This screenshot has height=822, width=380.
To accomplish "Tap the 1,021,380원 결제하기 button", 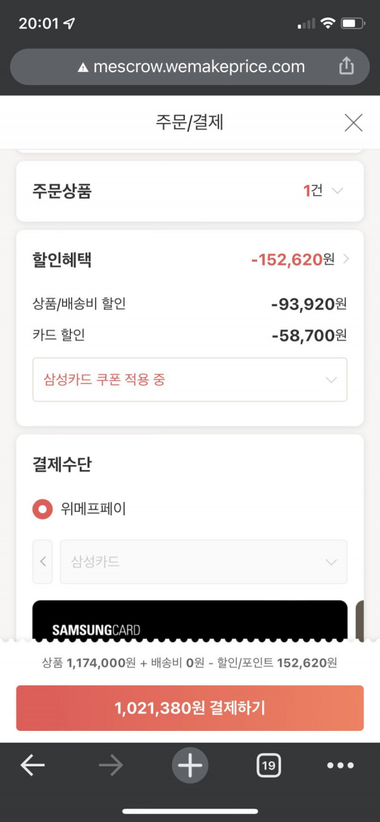I will tap(190, 708).
